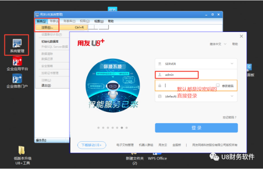Click the calendar icon beside (default)
Image resolution: width=263 pixels, height=169 pixels.
pos(160,96)
